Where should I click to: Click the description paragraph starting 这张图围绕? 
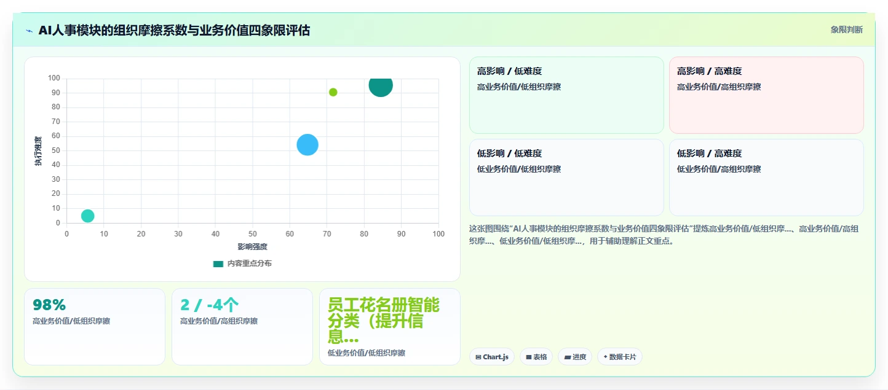(664, 235)
